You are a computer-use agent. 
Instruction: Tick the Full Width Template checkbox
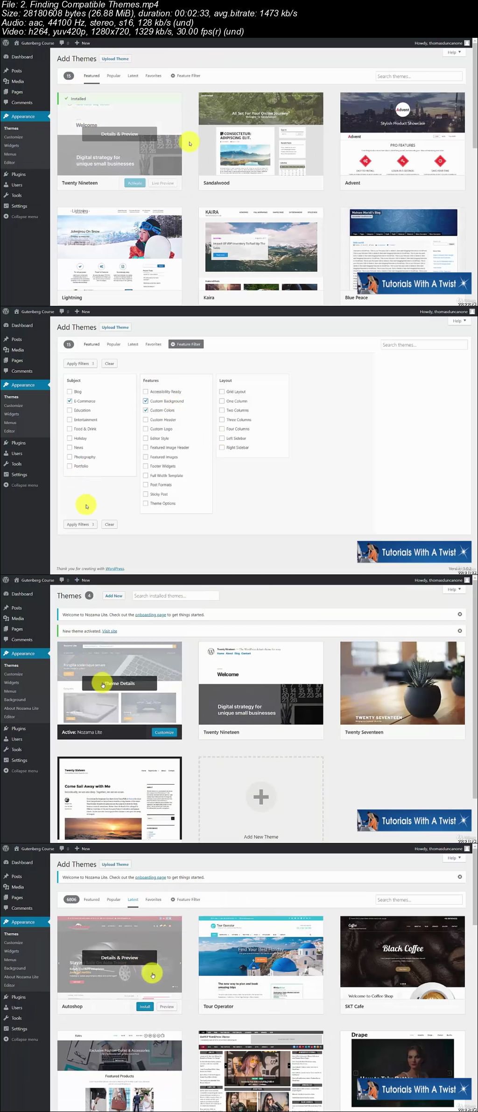(146, 475)
